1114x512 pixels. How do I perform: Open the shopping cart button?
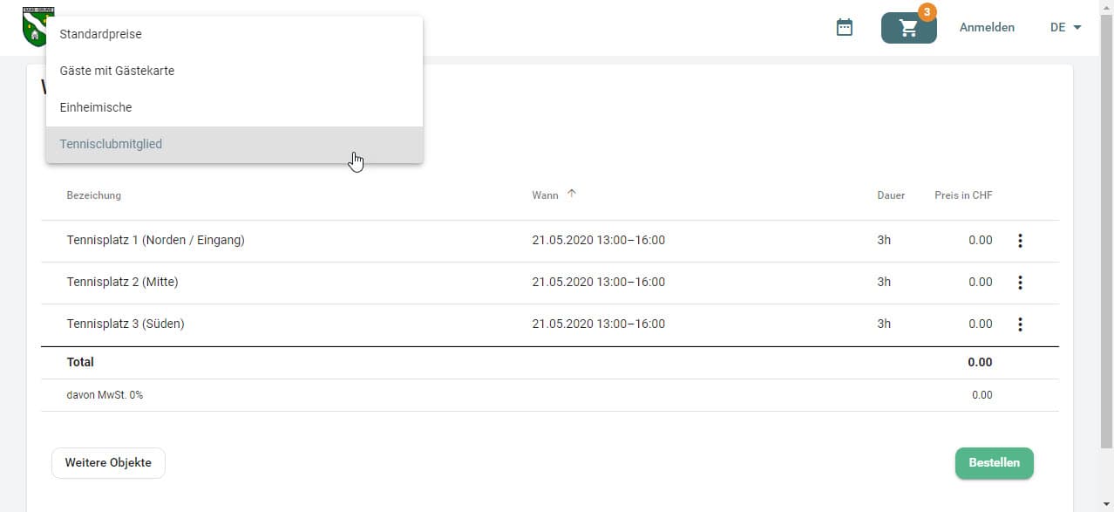908,28
